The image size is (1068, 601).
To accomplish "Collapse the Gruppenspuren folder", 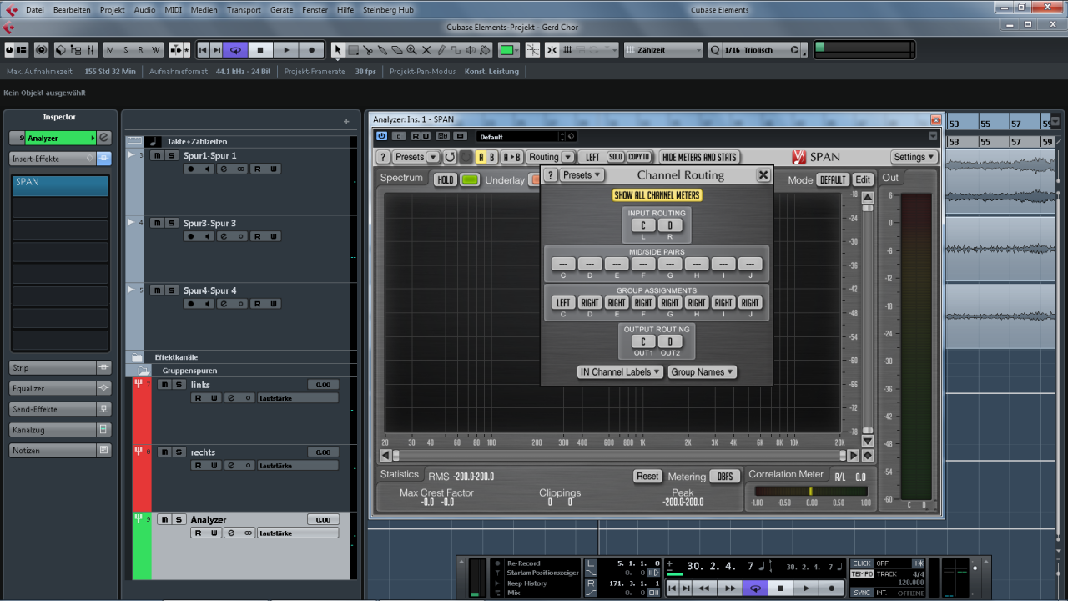I will tap(144, 370).
